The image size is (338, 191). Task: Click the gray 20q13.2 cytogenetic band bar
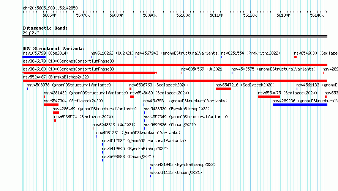(175, 37)
